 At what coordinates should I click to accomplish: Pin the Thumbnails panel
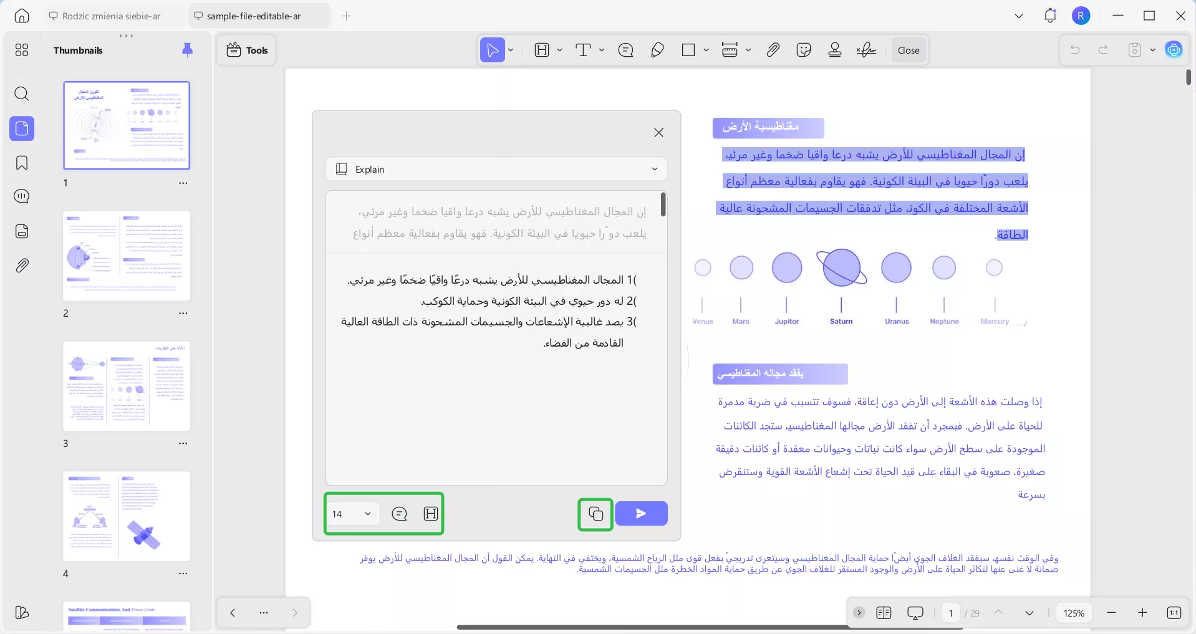[187, 50]
